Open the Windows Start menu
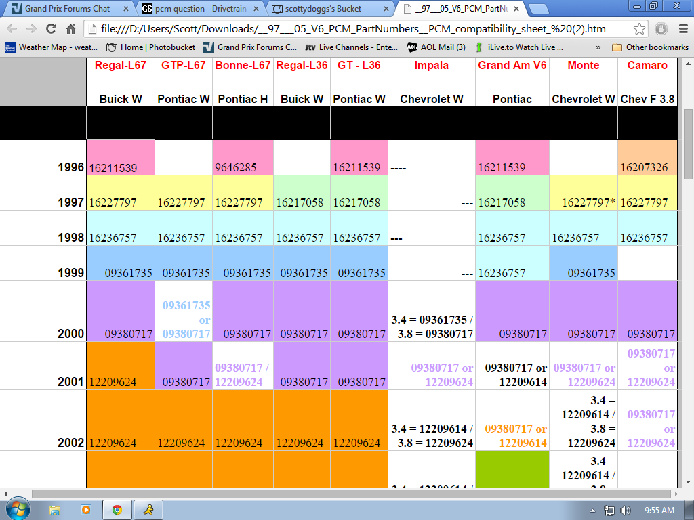The image size is (694, 520). pos(18,509)
